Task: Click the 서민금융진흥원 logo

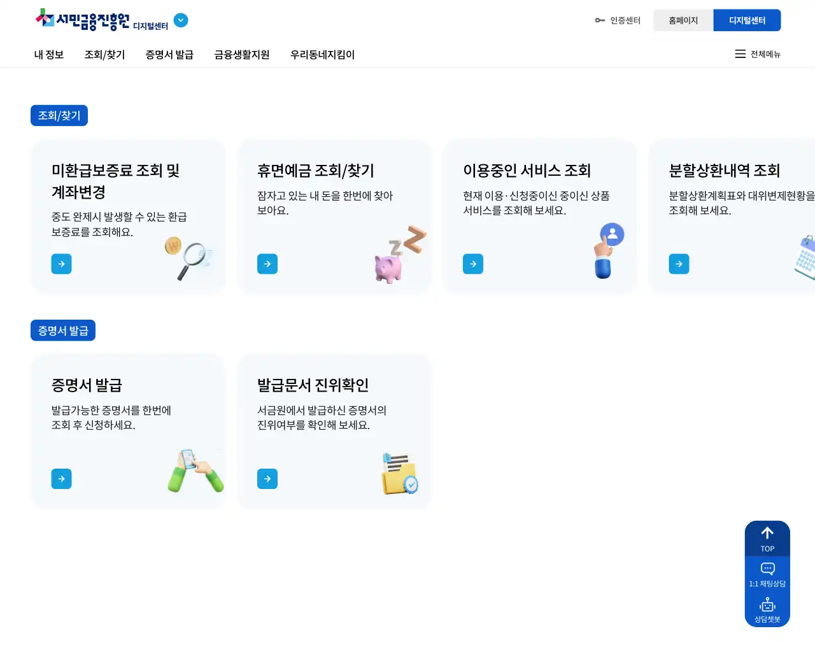Action: point(83,20)
